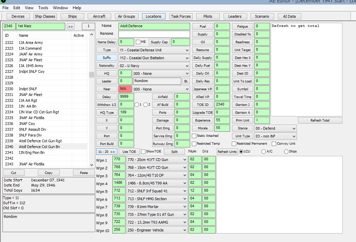Switch to the Task Forces tab
This screenshot has height=242, width=356.
point(181,16)
